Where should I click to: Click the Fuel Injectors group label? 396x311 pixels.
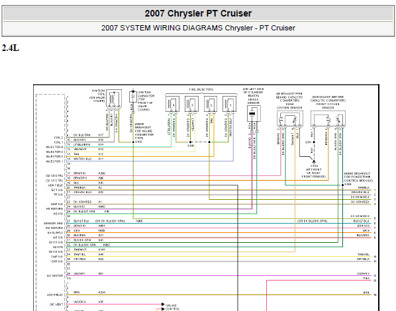point(201,89)
